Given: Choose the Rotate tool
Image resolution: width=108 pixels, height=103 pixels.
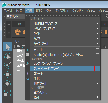Looking at the screenshot, I should pos(7,84).
